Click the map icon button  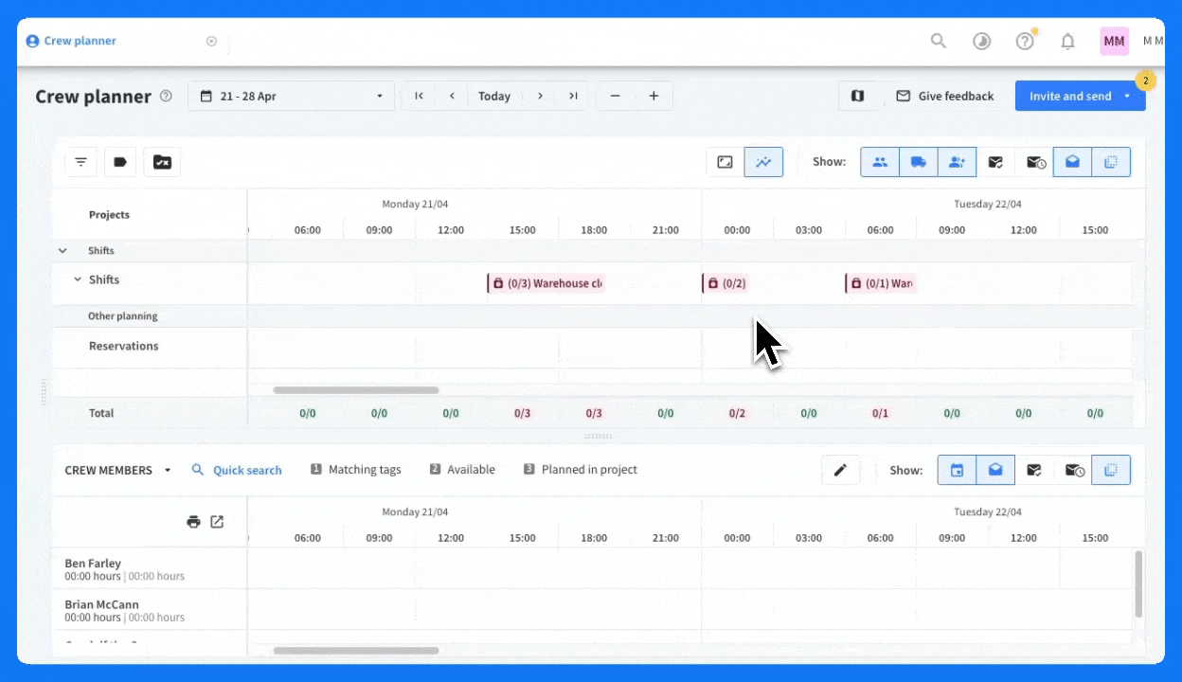click(857, 96)
